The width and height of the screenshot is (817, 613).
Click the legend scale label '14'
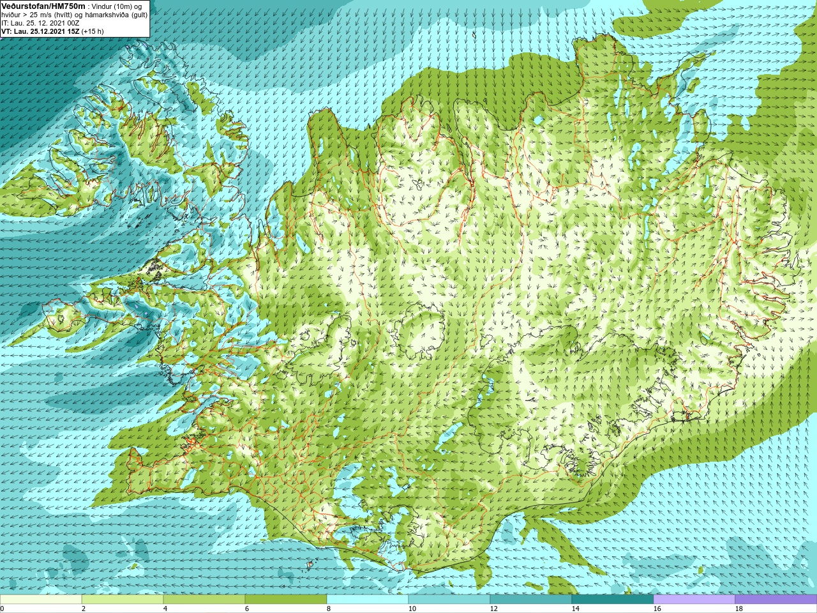pyautogui.click(x=576, y=609)
